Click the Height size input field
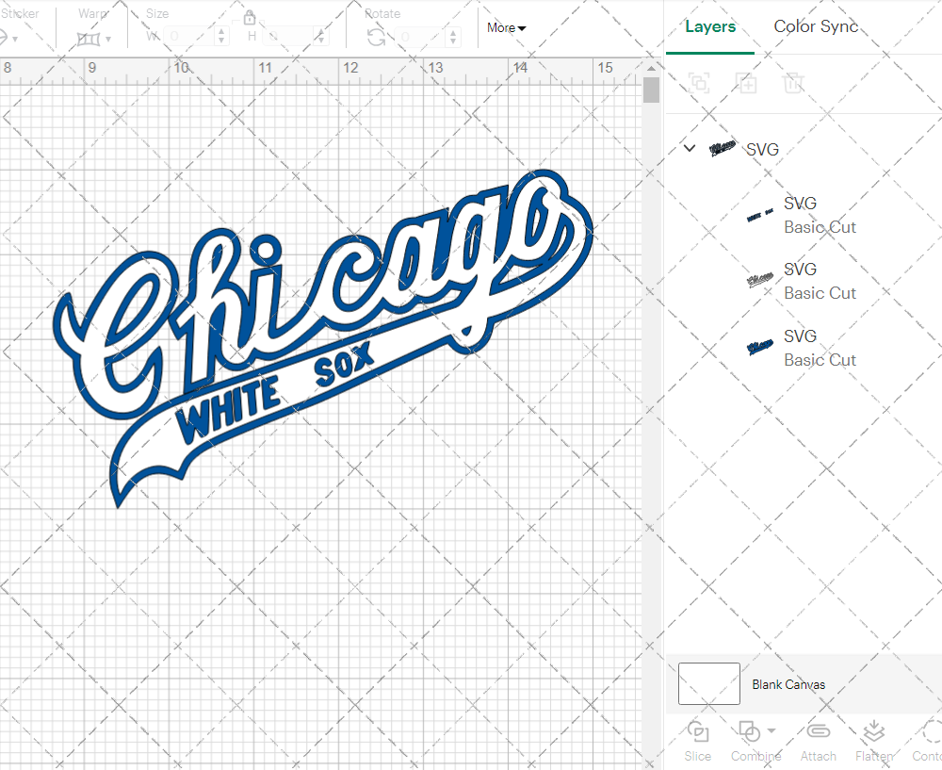 point(288,36)
